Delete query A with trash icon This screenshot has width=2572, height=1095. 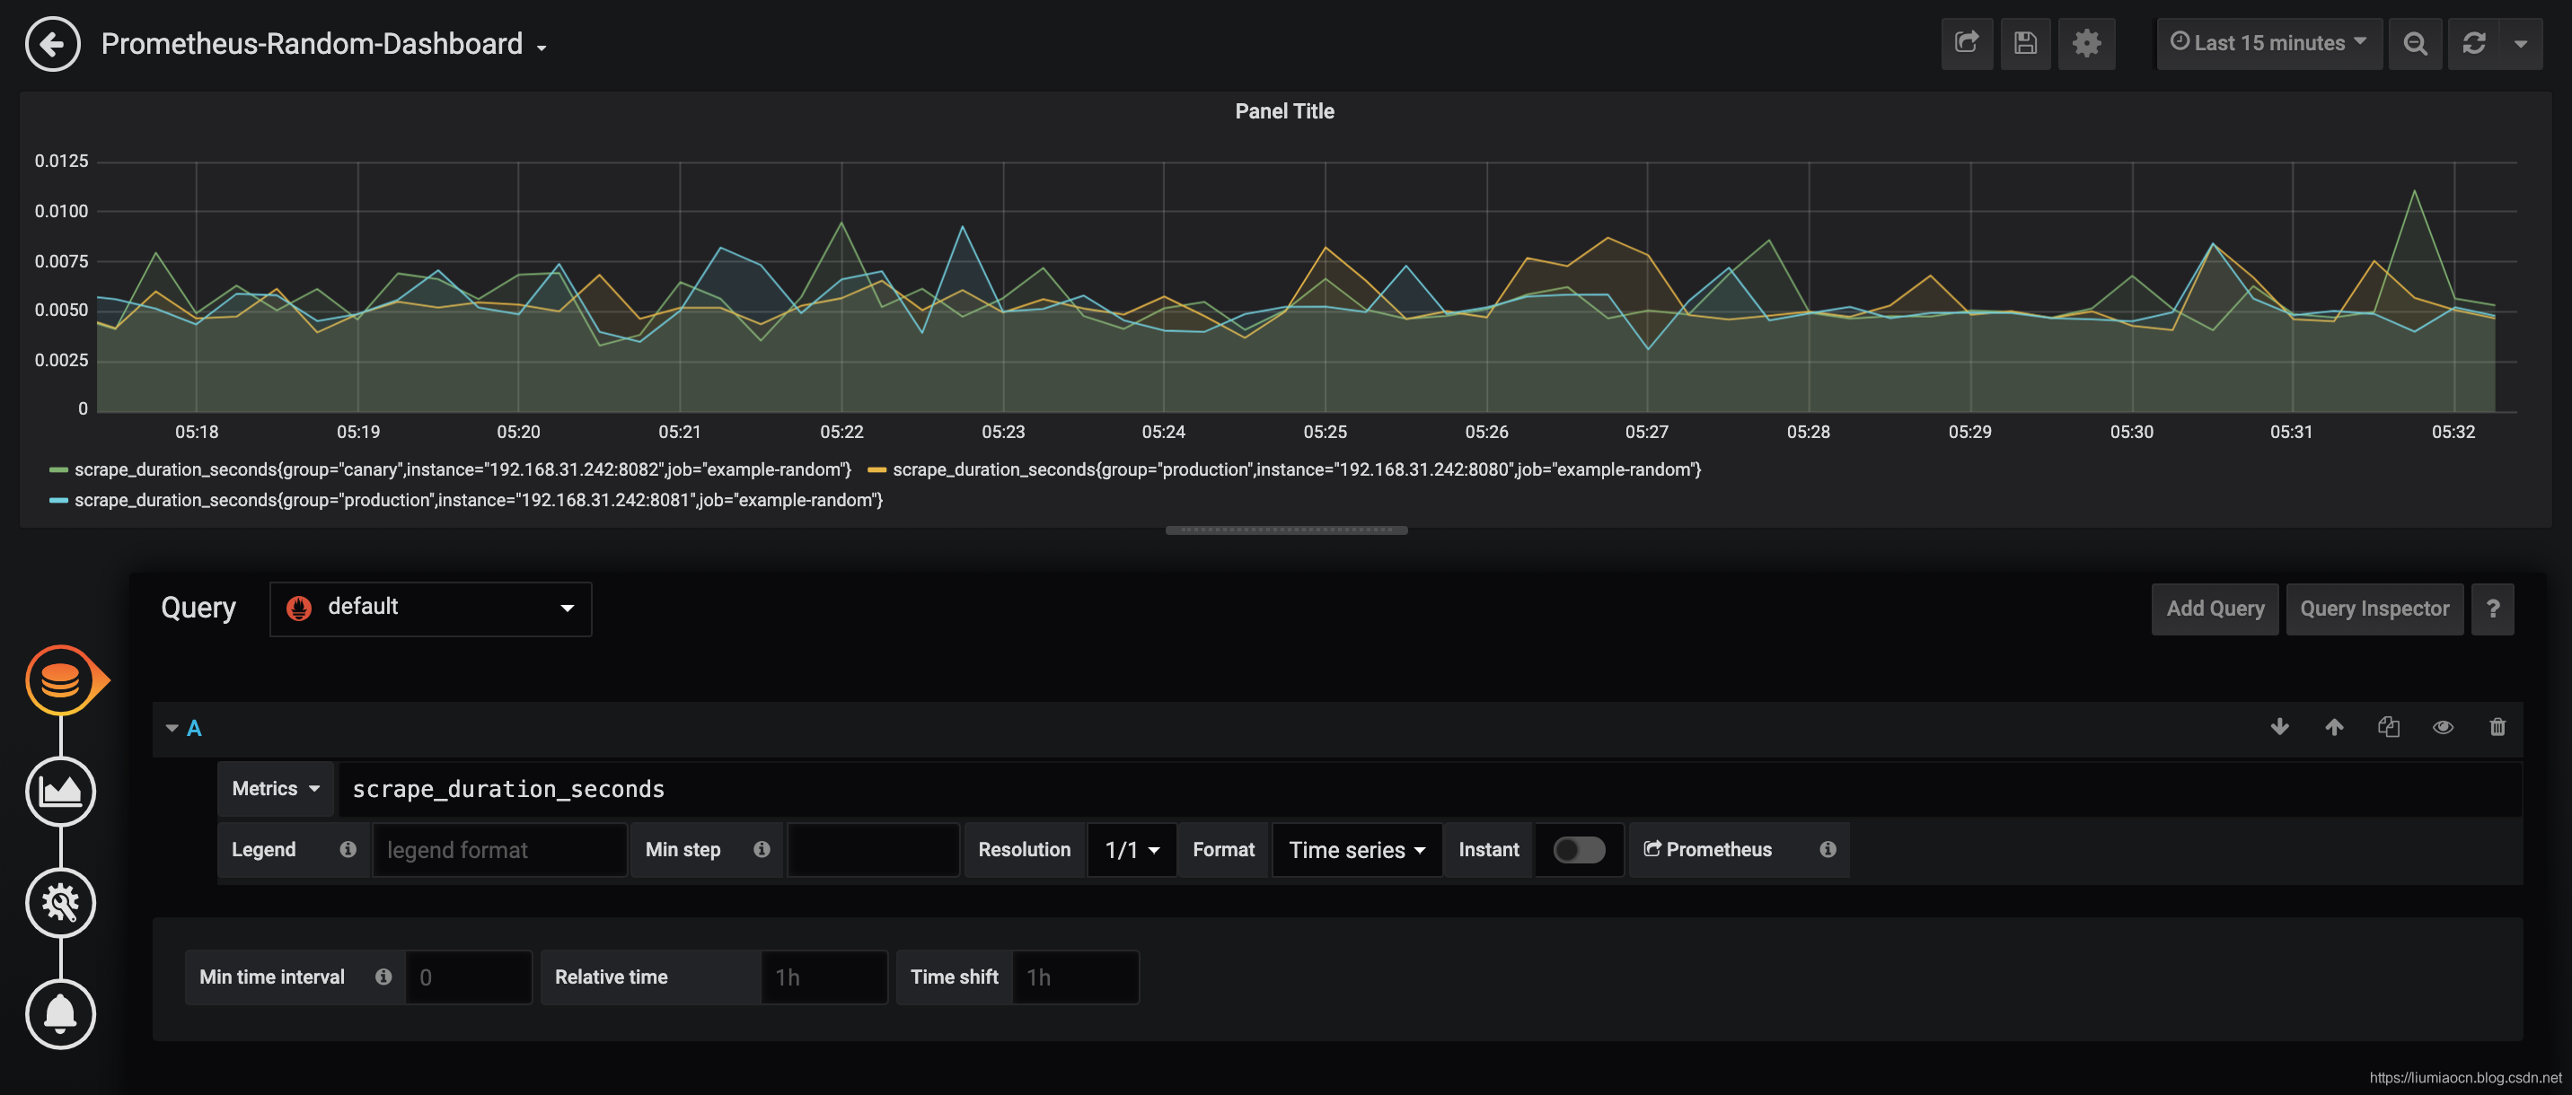tap(2497, 727)
